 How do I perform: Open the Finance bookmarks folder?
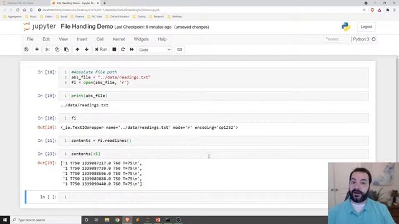click(77, 17)
